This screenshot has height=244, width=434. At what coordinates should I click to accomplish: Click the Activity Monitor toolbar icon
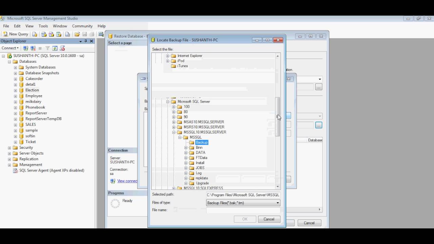(x=101, y=34)
